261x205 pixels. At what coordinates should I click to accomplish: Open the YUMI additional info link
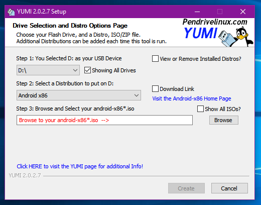pyautogui.click(x=80, y=166)
